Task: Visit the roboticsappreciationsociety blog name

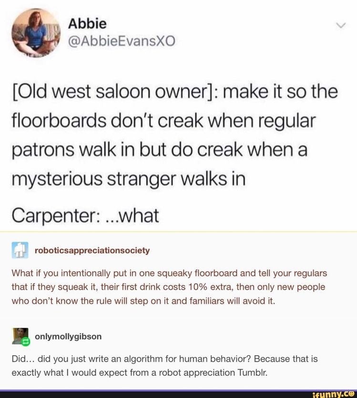Action: click(x=92, y=251)
